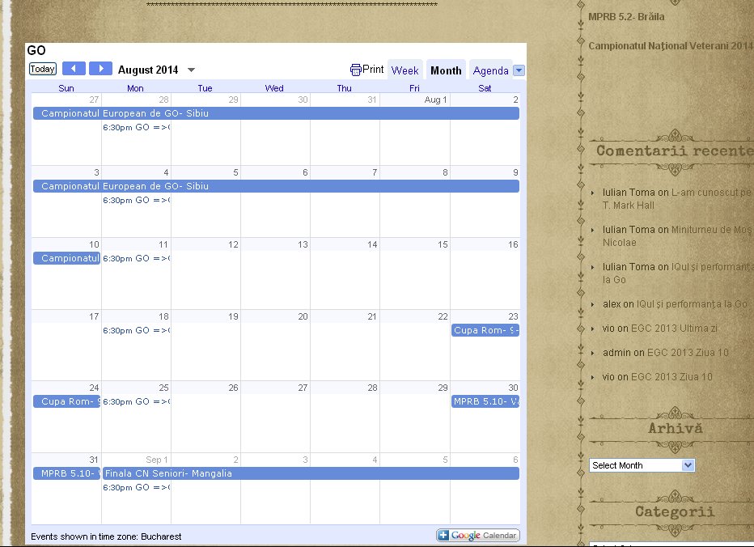Open Miniturneu de Moș Nicolae comment link
Image resolution: width=754 pixels, height=547 pixels.
point(676,236)
